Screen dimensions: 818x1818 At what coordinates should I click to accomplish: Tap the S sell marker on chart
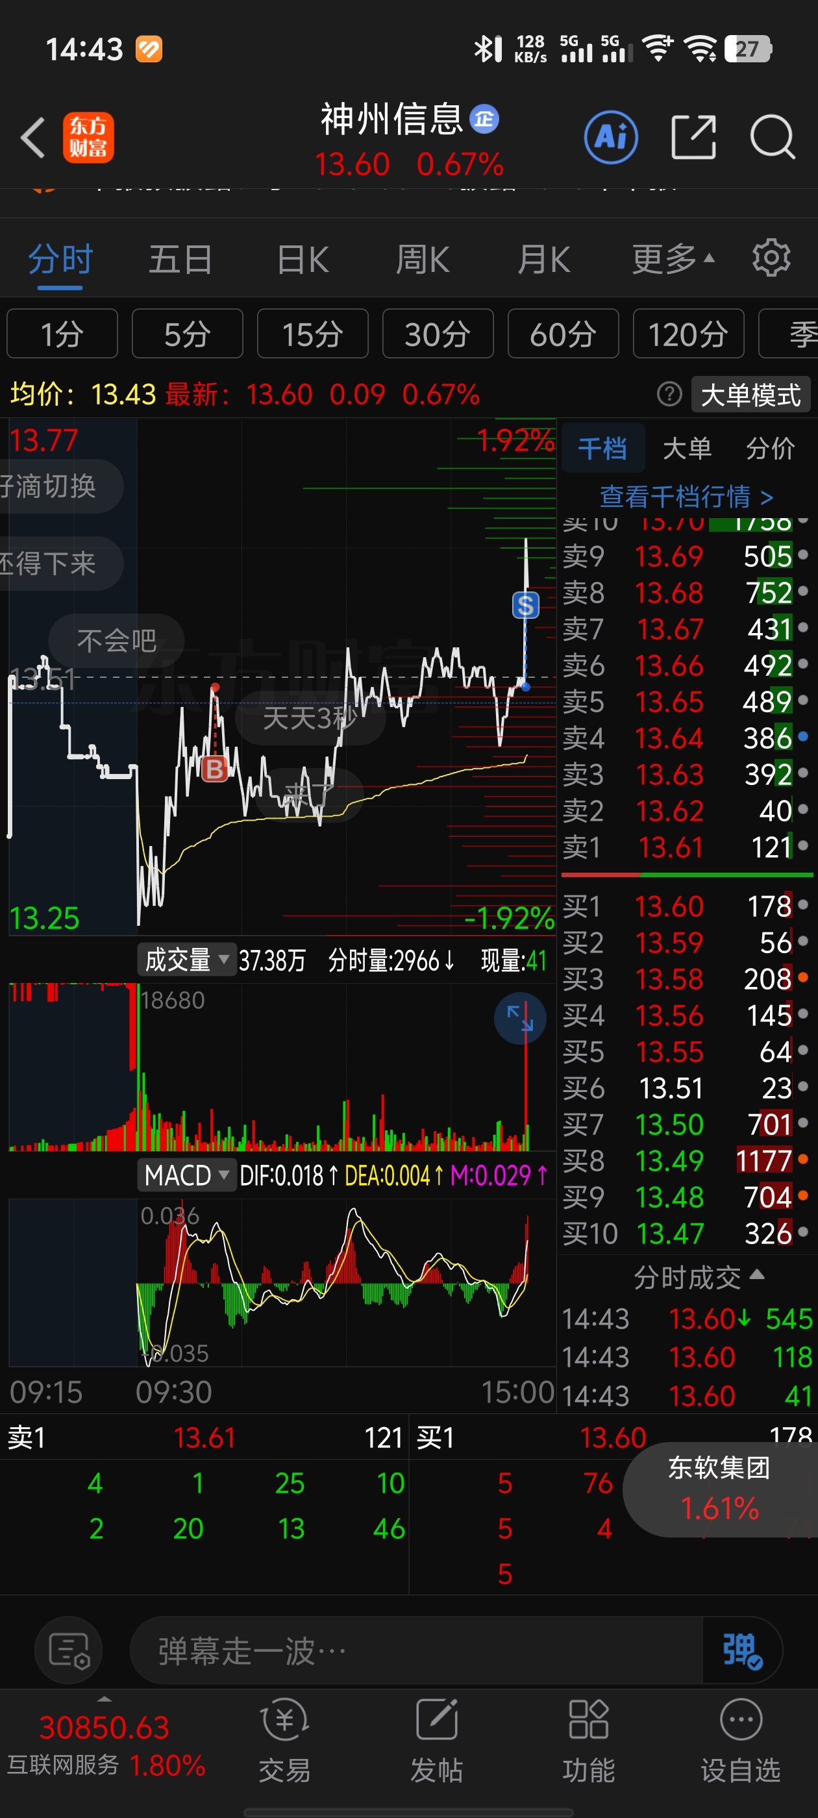pyautogui.click(x=525, y=606)
